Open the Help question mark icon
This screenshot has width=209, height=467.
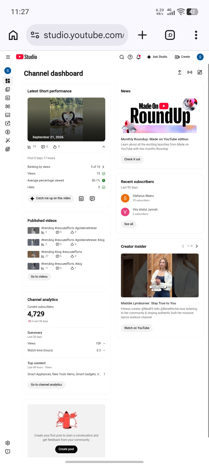130,57
